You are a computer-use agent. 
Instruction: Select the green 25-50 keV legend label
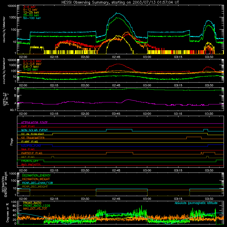point(31,15)
